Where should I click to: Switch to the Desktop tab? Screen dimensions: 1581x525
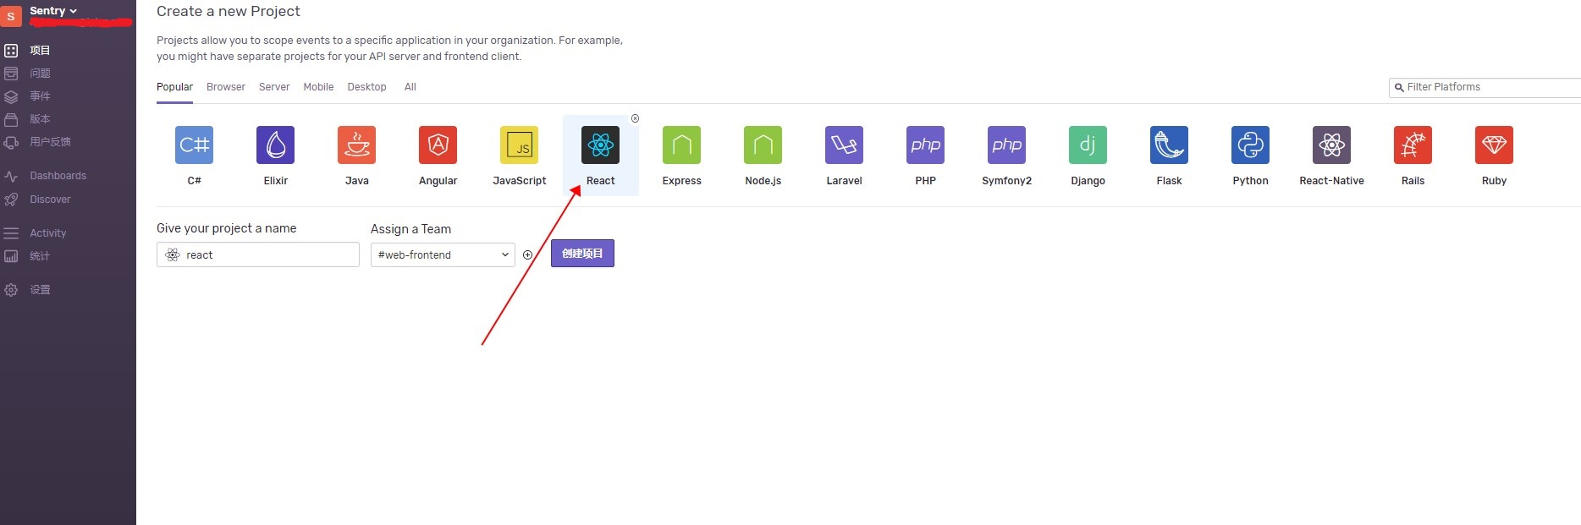366,87
